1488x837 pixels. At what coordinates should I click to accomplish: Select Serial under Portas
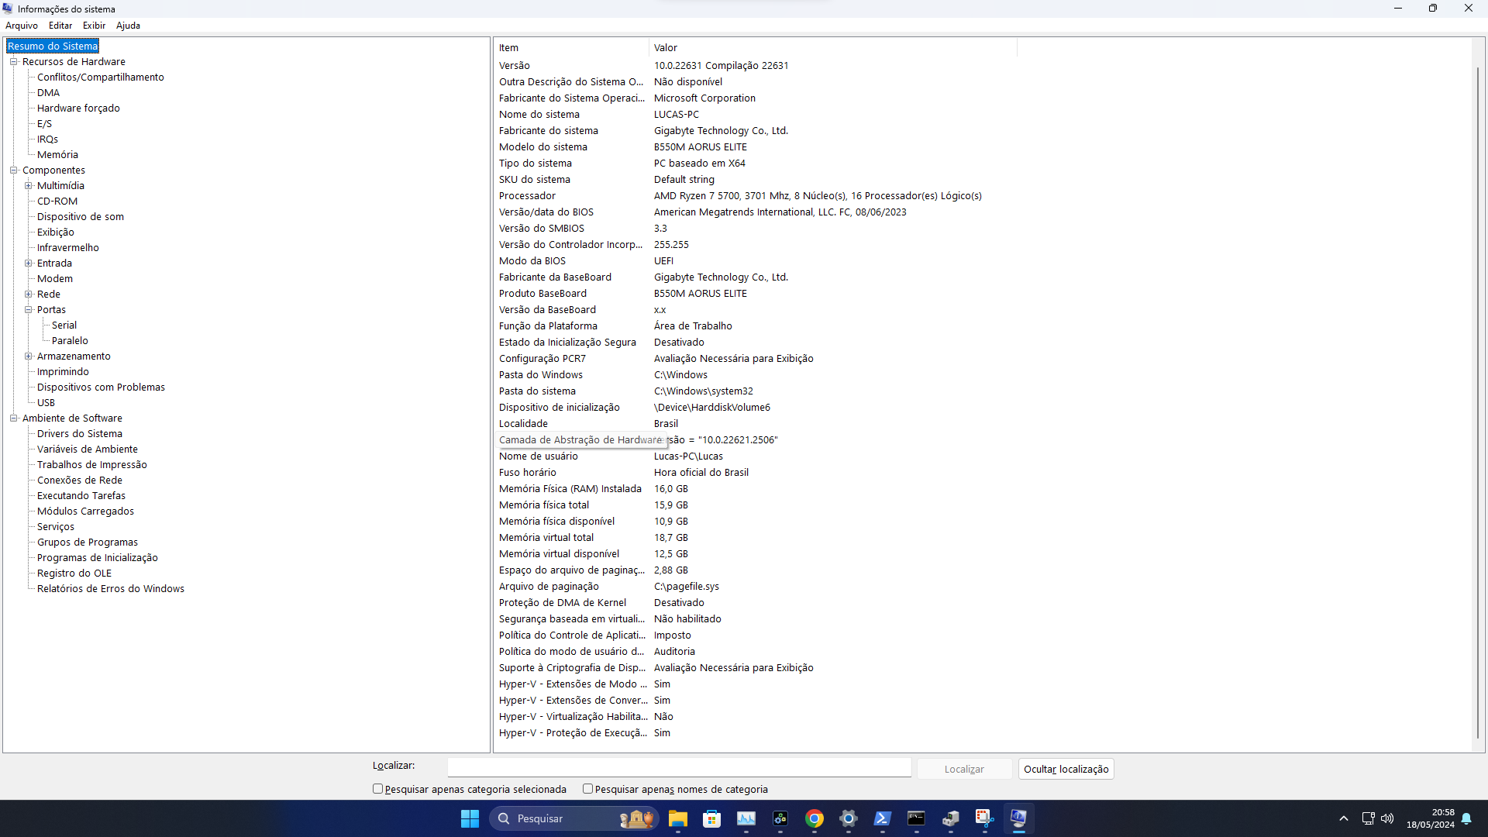[x=64, y=325]
